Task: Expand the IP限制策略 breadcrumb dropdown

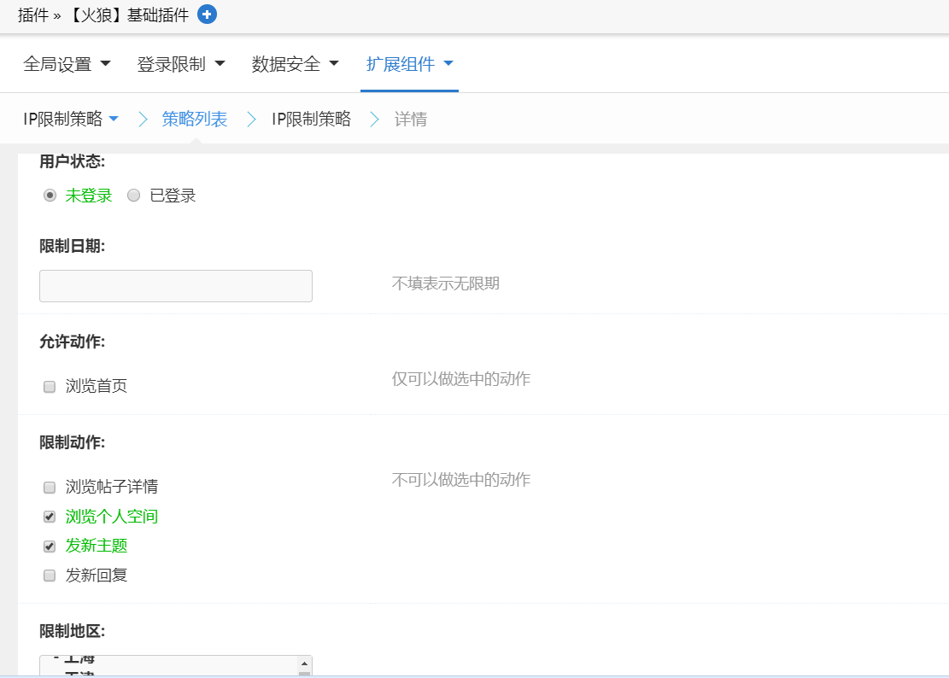Action: [71, 119]
